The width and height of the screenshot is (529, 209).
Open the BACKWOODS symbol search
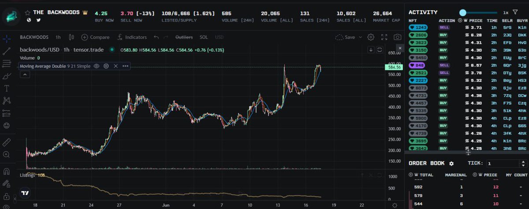(35, 37)
